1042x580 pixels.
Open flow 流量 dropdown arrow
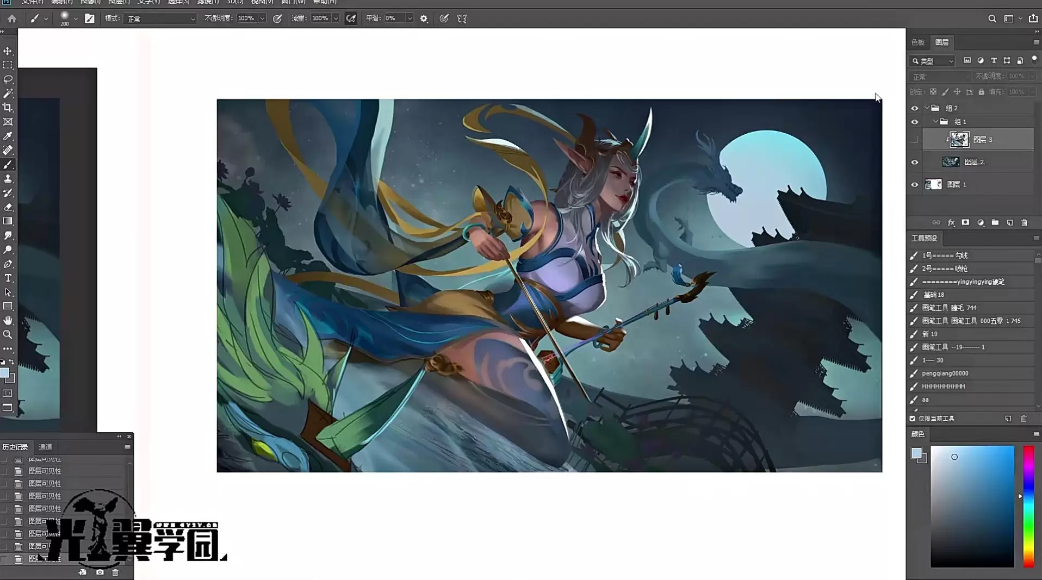click(336, 18)
